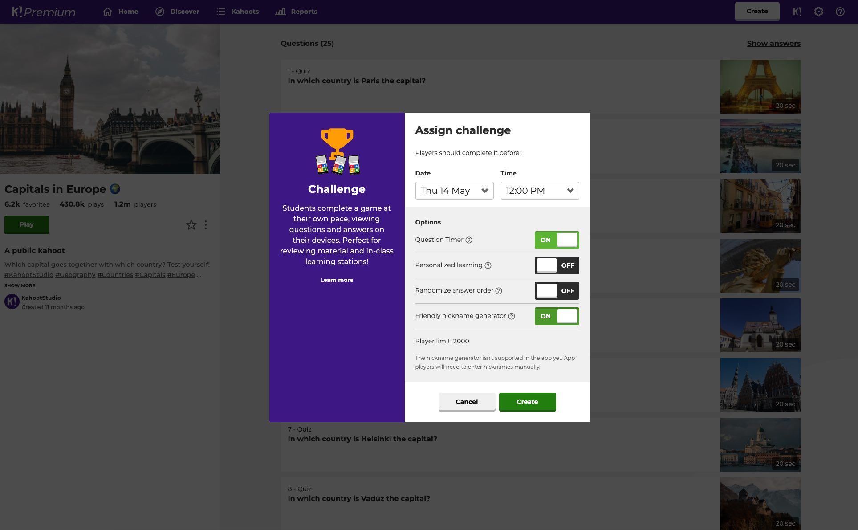Click the Cancel button
The height and width of the screenshot is (530, 858).
[466, 401]
